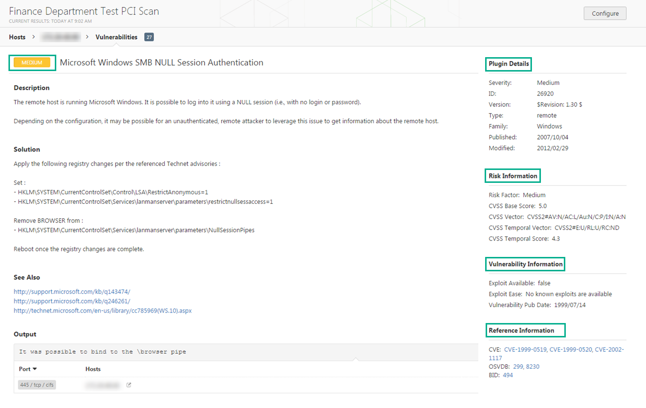Image resolution: width=646 pixels, height=408 pixels.
Task: Click the yellow MEDIUM severity badge
Action: 32,63
